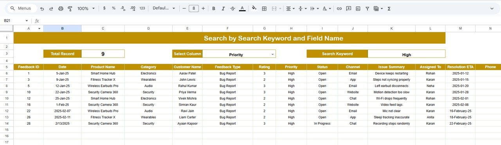
Task: Click the Feedback ID header cell
Action: coord(29,67)
